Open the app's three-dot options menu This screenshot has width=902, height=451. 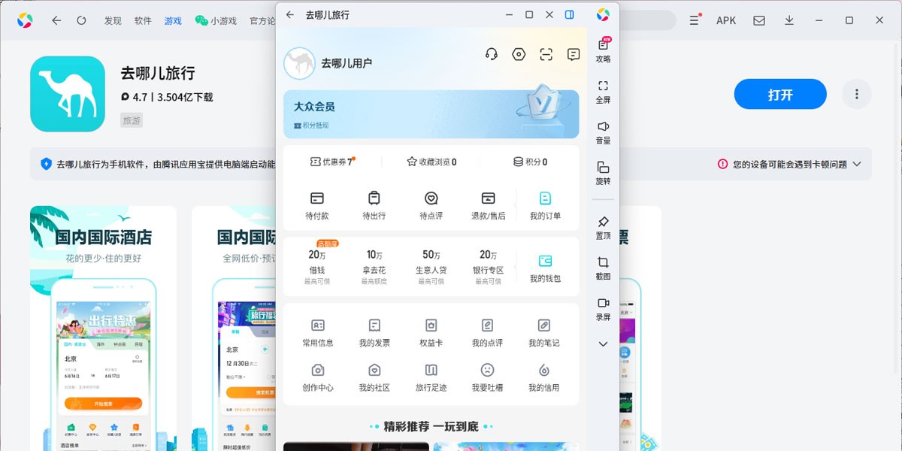coord(856,93)
